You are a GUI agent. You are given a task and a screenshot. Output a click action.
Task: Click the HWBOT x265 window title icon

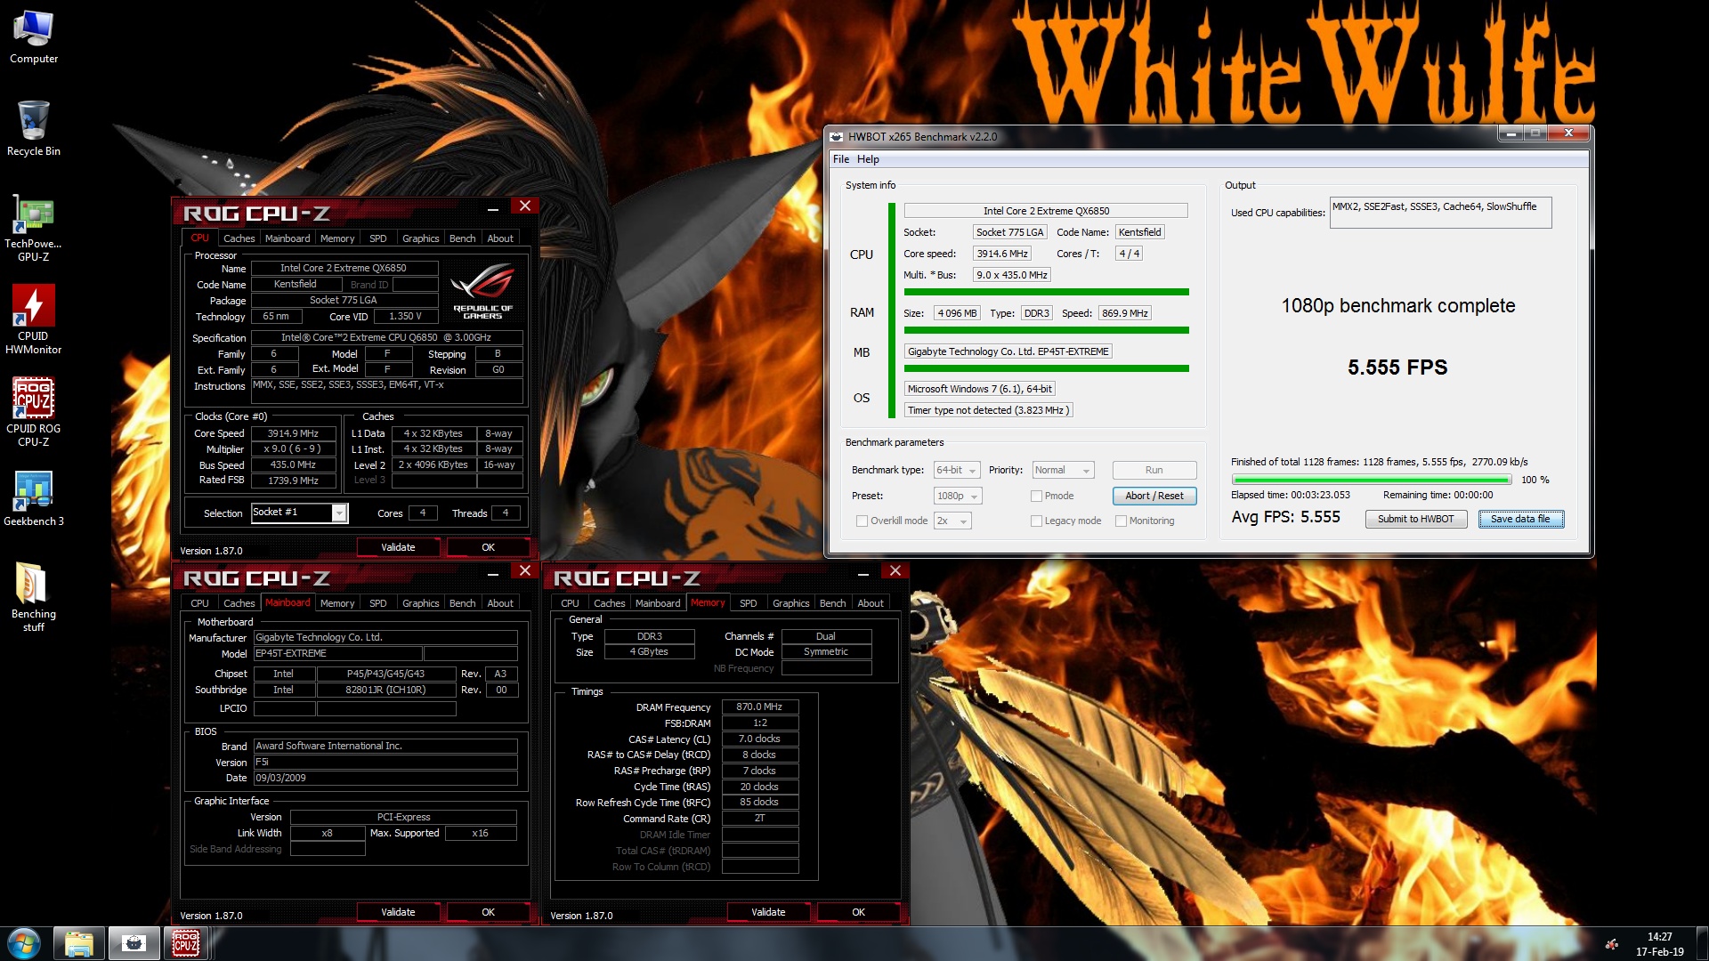coord(837,136)
